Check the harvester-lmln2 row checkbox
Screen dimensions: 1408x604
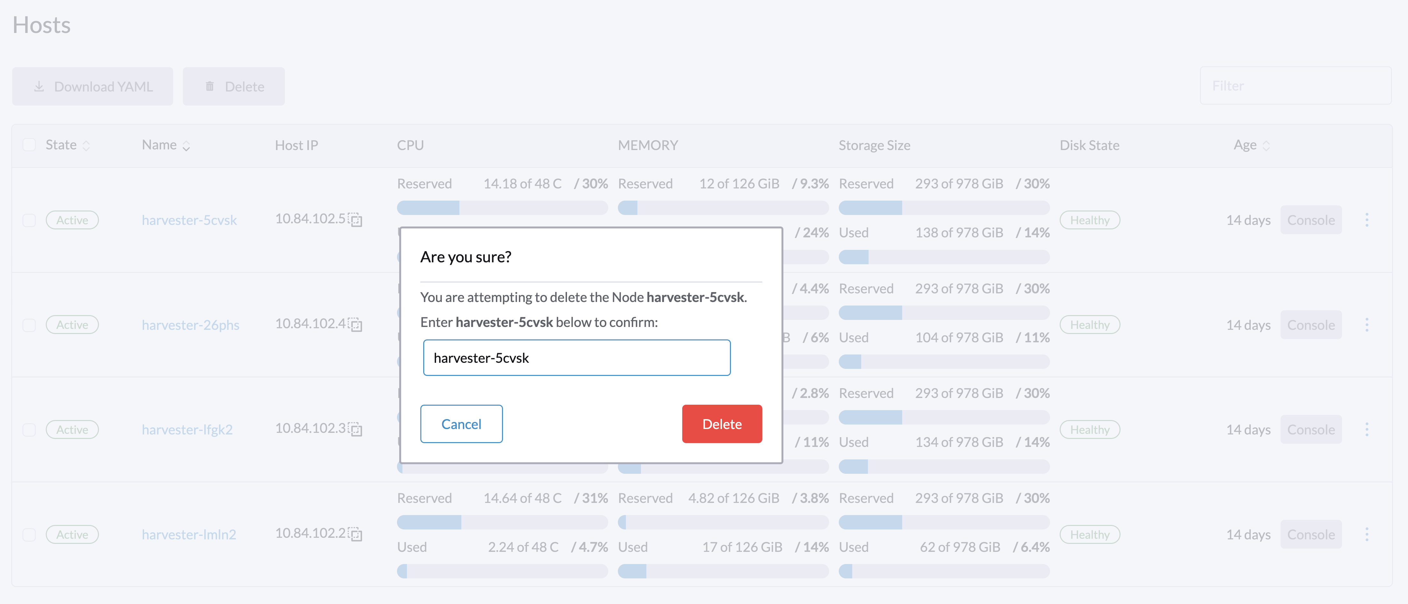29,535
